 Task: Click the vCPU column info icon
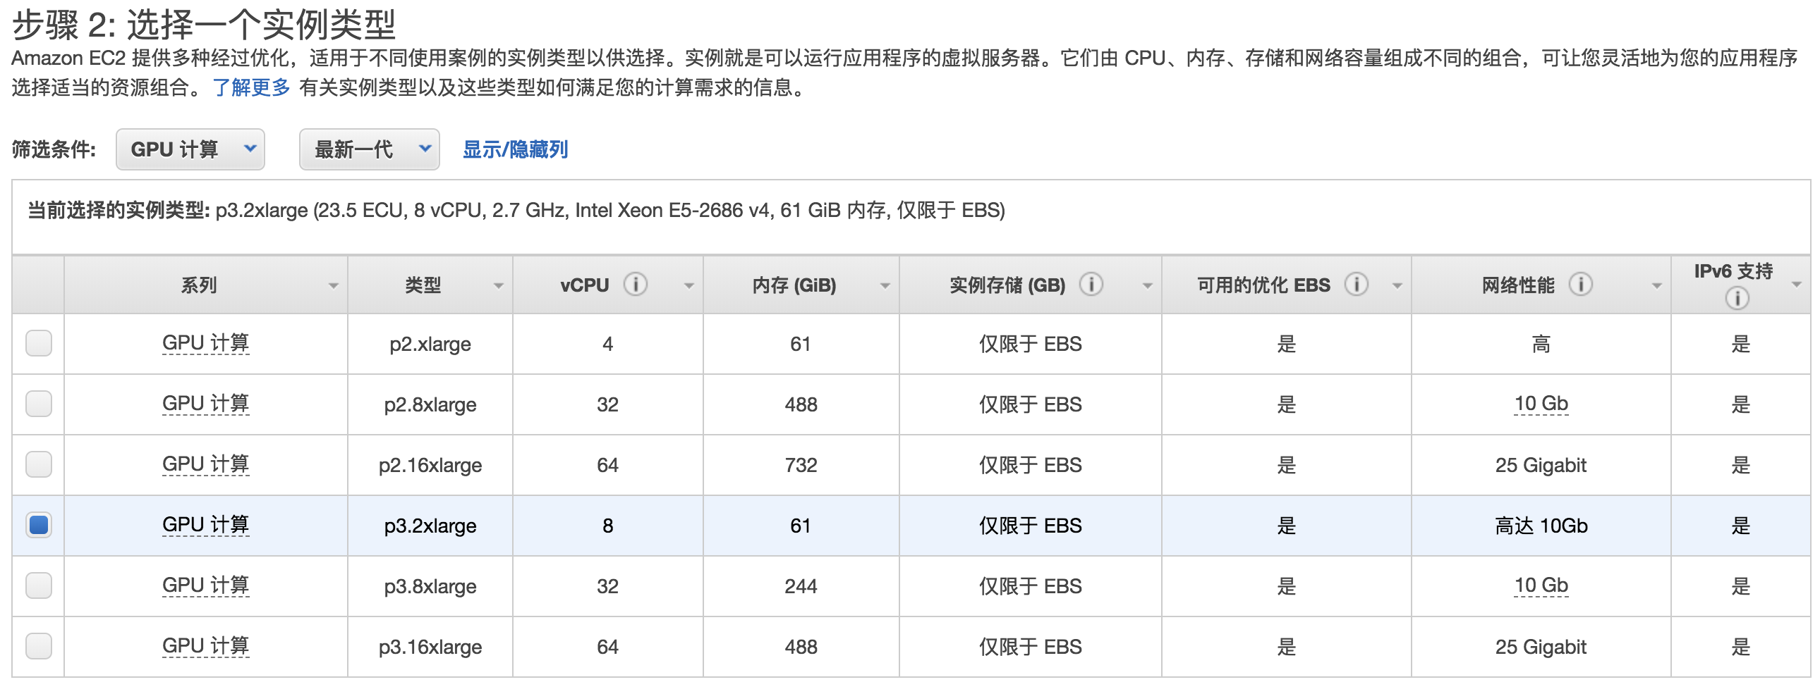point(635,285)
